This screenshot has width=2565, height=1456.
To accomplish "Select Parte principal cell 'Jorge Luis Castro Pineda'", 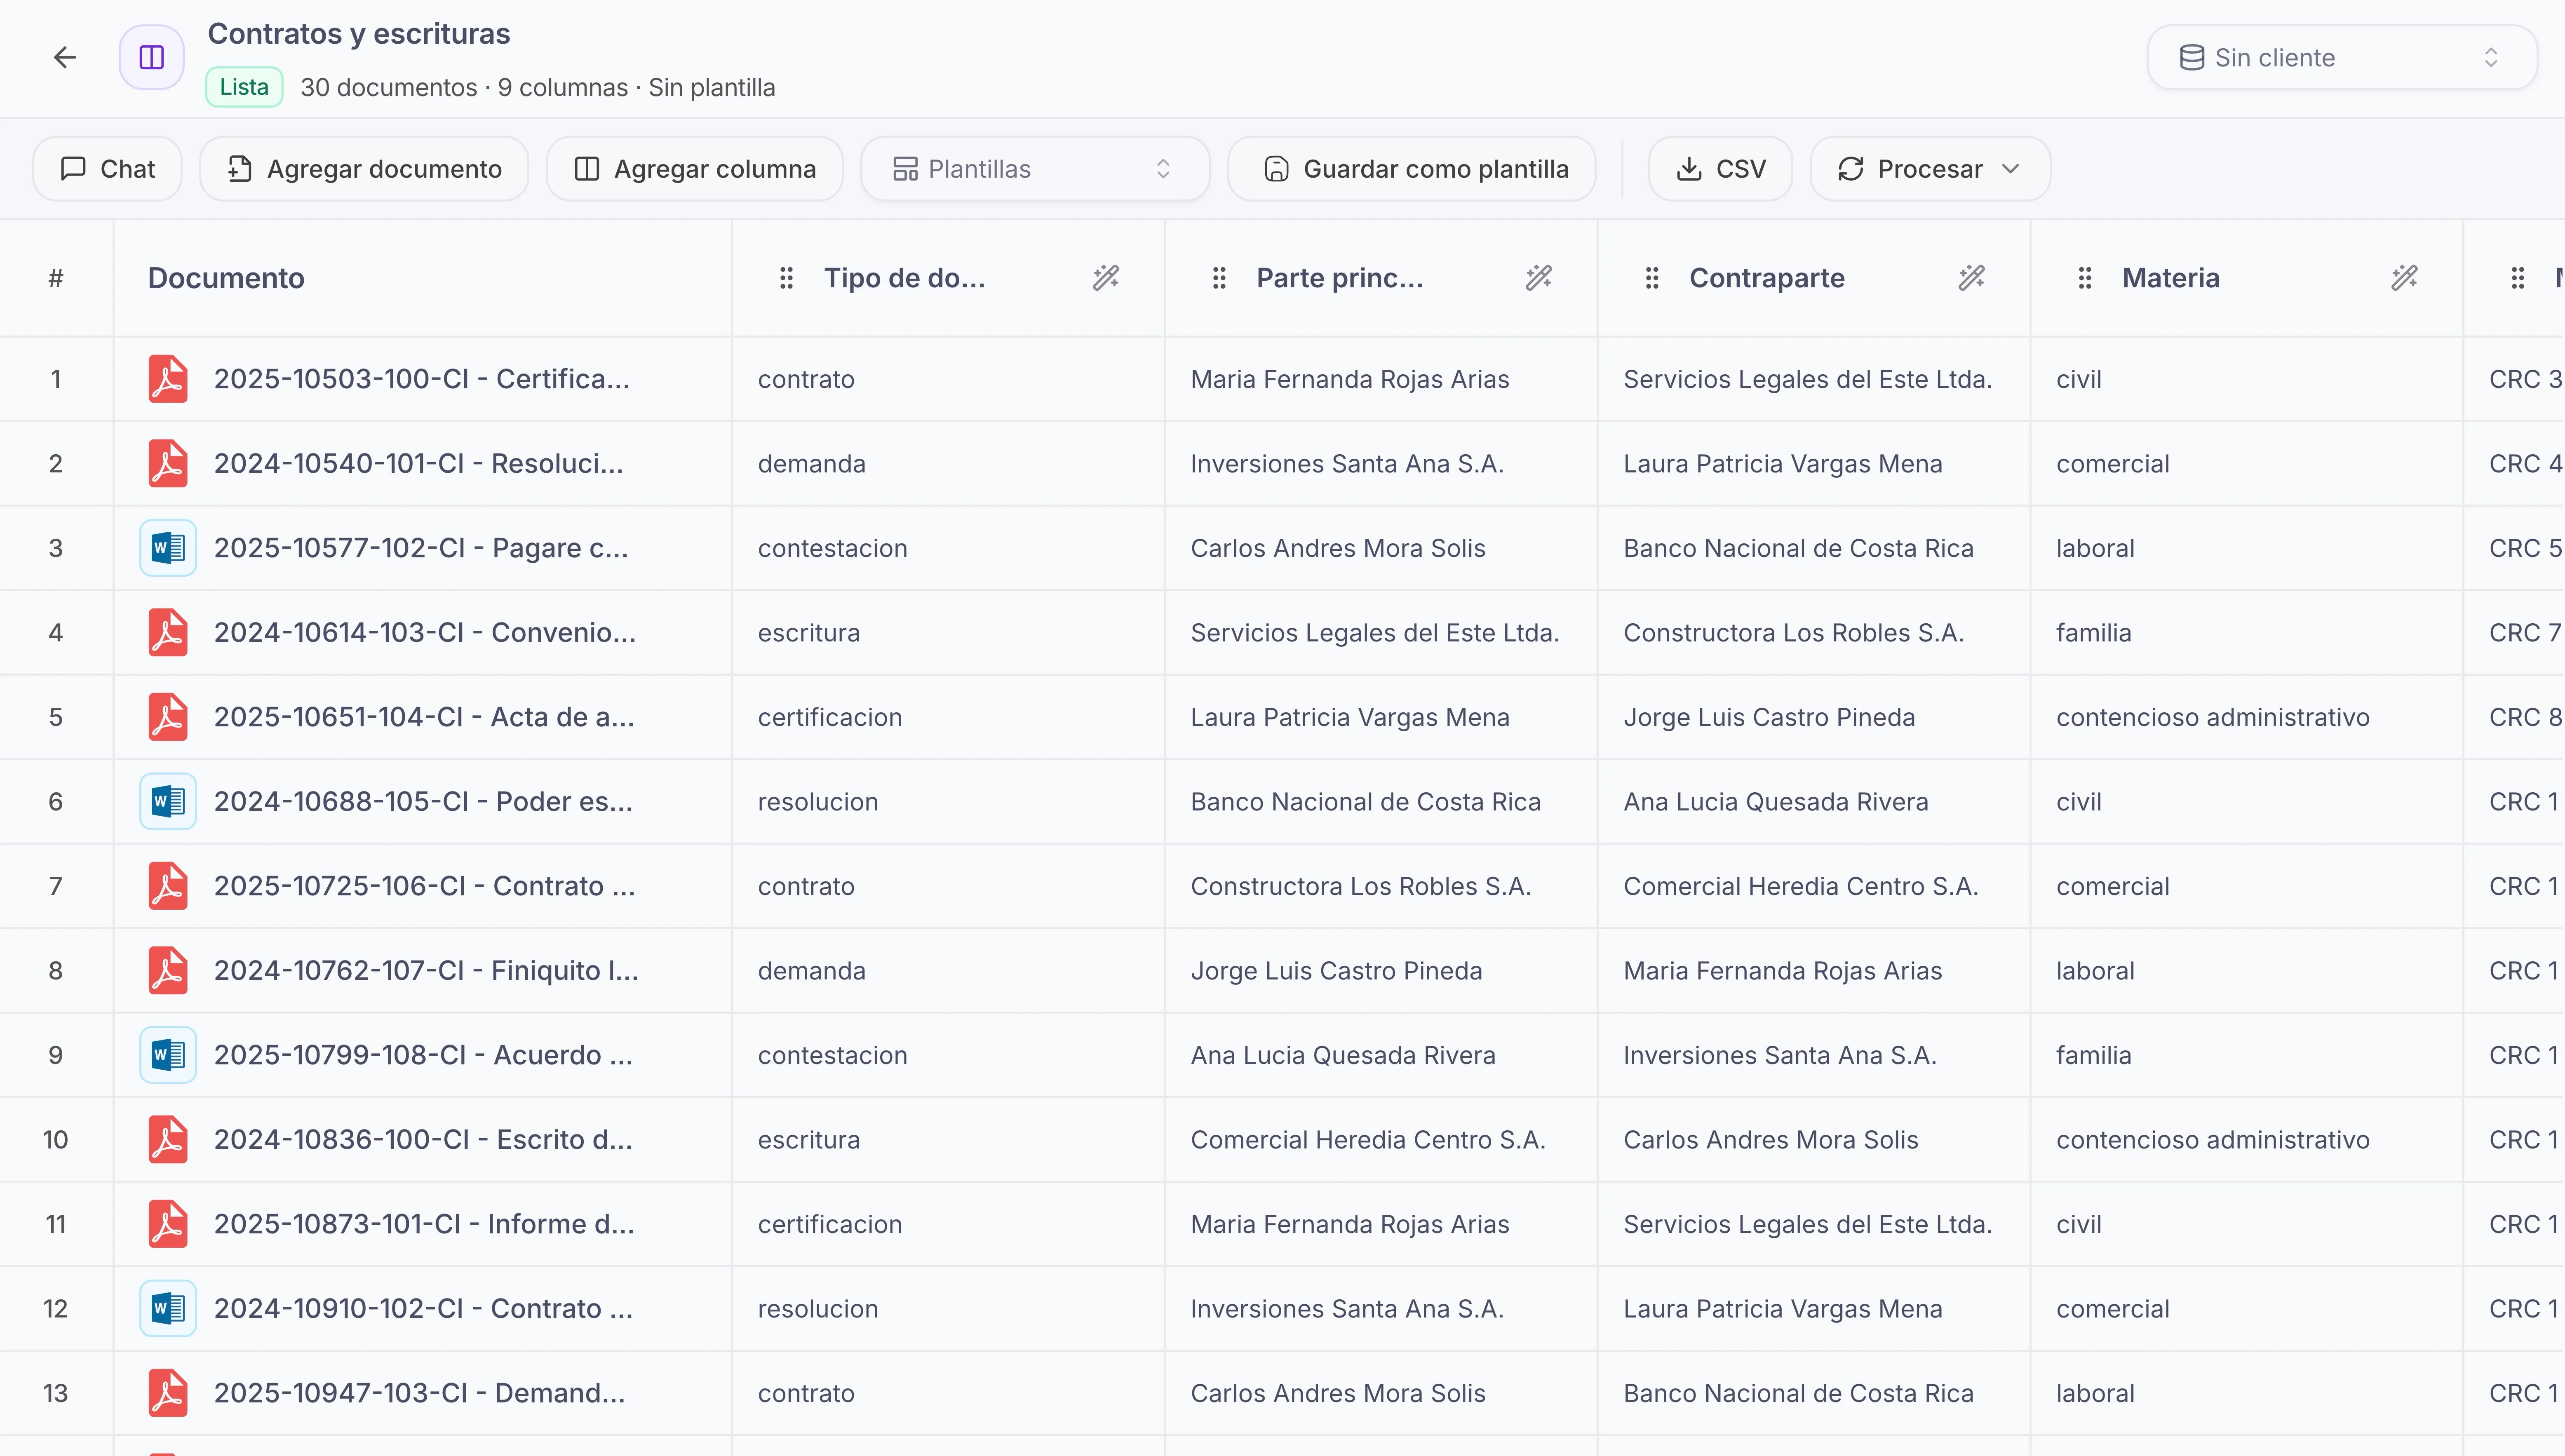I will coord(1381,971).
